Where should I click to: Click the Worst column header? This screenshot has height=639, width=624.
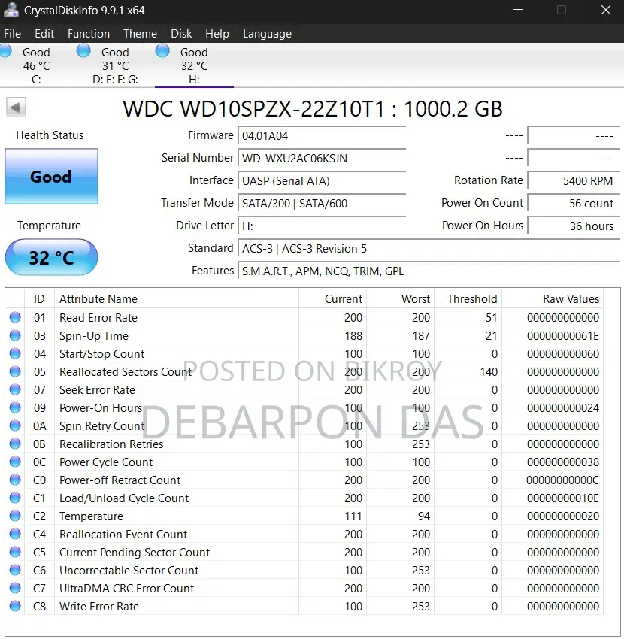(400, 298)
